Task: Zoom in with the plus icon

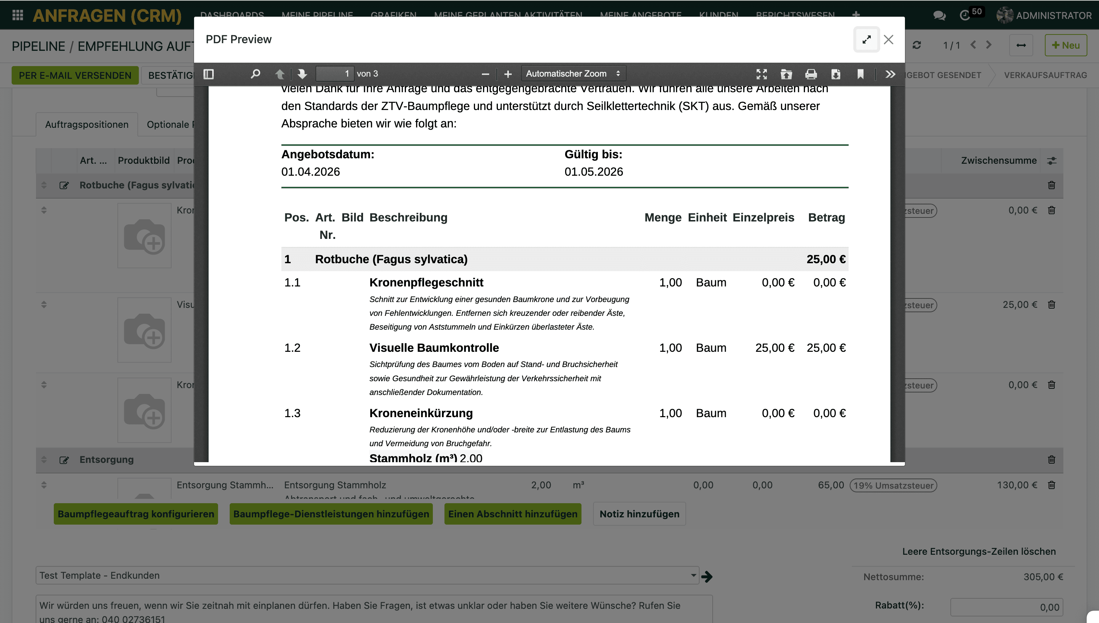Action: (508, 74)
